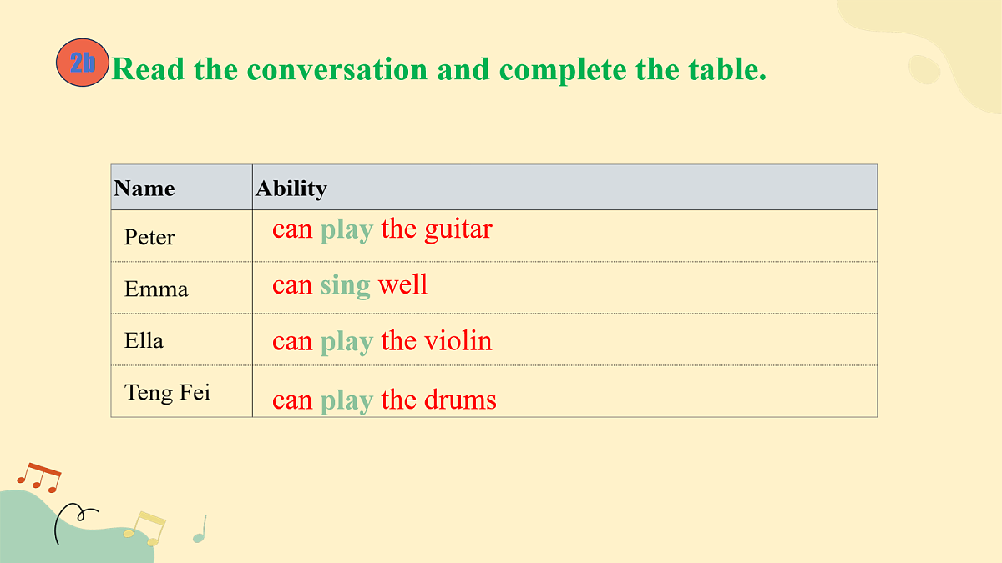Image resolution: width=1002 pixels, height=563 pixels.
Task: Select the Emma name cell
Action: [182, 288]
